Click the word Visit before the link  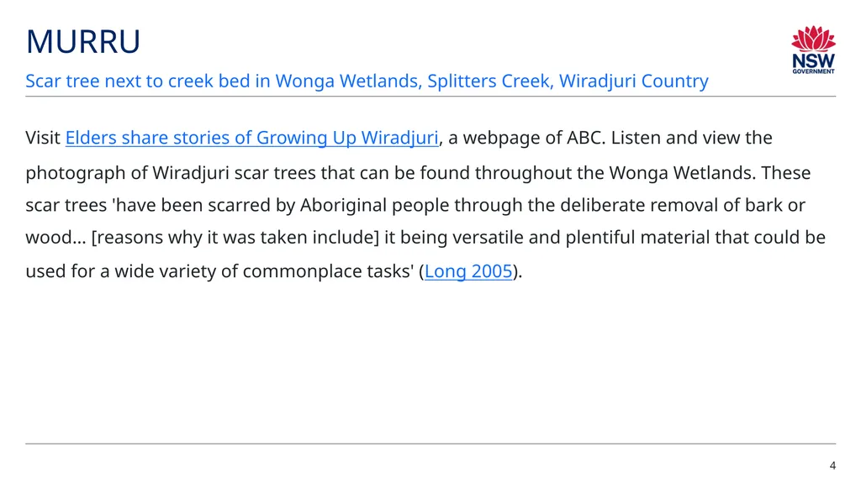[42, 138]
